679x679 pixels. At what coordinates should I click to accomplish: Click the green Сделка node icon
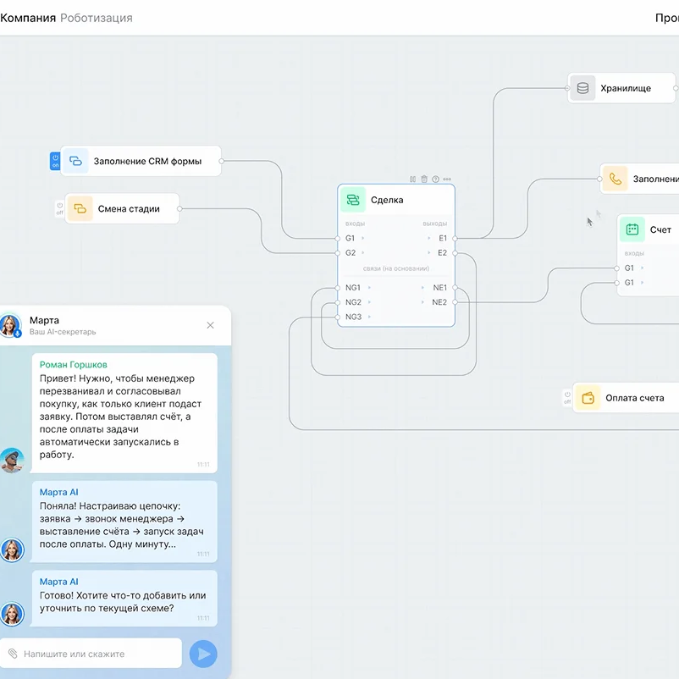click(353, 200)
